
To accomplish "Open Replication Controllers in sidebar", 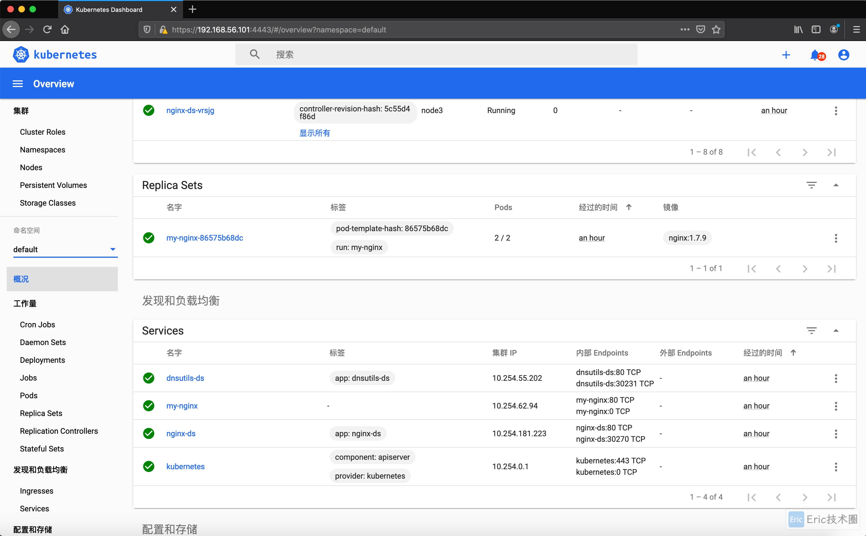I will [x=59, y=431].
